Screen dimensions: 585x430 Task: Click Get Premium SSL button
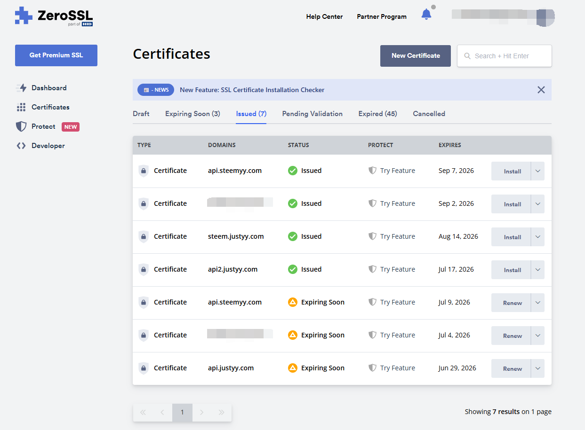(x=56, y=55)
